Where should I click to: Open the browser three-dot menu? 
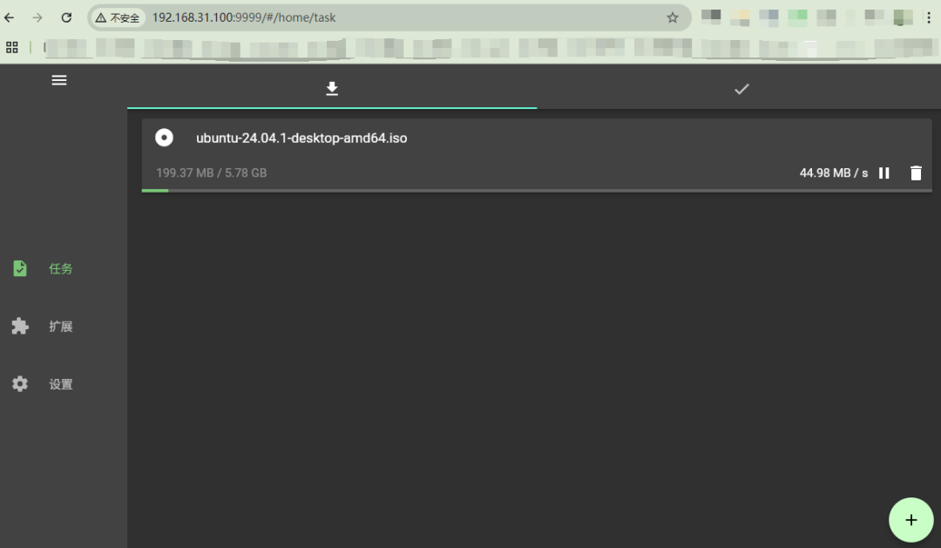pos(929,17)
